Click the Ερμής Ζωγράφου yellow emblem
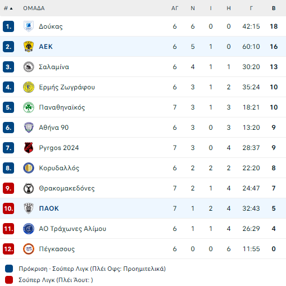Viewport: 286px width, 286px height. [x=29, y=87]
